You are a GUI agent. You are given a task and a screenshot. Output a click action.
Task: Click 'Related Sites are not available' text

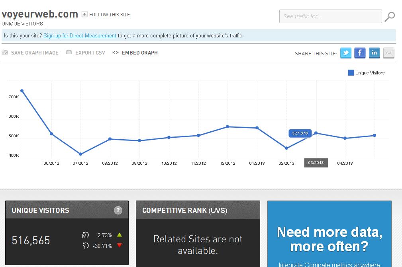(198, 245)
